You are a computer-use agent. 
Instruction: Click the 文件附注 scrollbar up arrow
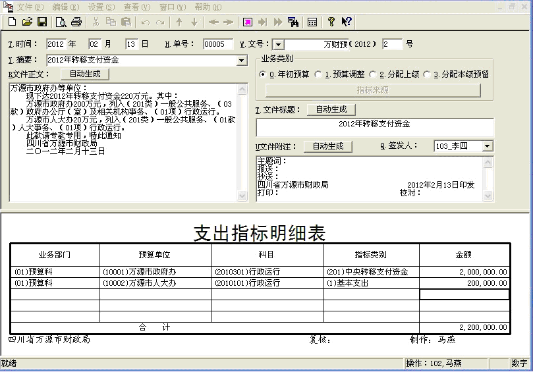tap(488, 163)
